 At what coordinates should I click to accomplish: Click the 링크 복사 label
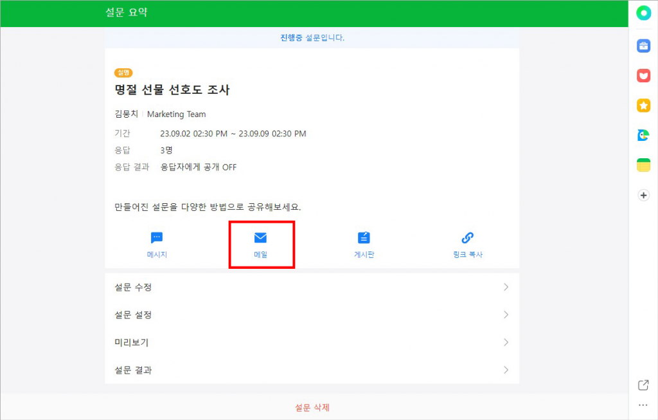coord(468,255)
